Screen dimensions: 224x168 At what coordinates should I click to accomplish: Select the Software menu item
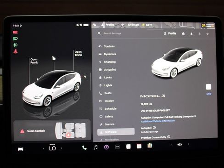point(116,132)
